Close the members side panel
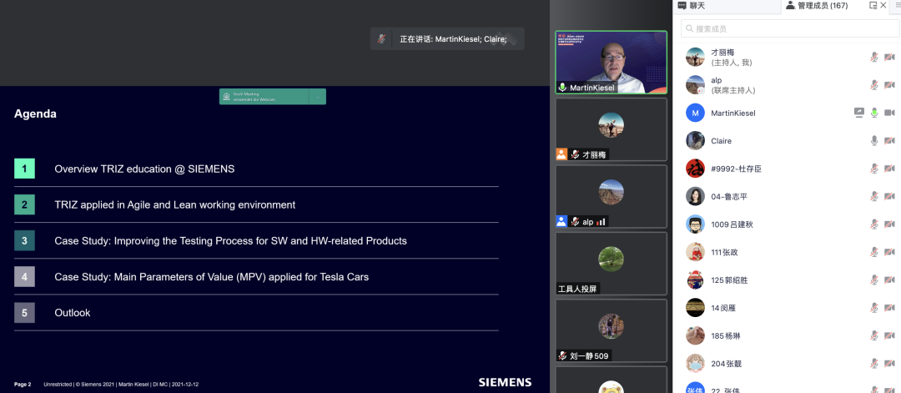The image size is (901, 393). coord(883,5)
